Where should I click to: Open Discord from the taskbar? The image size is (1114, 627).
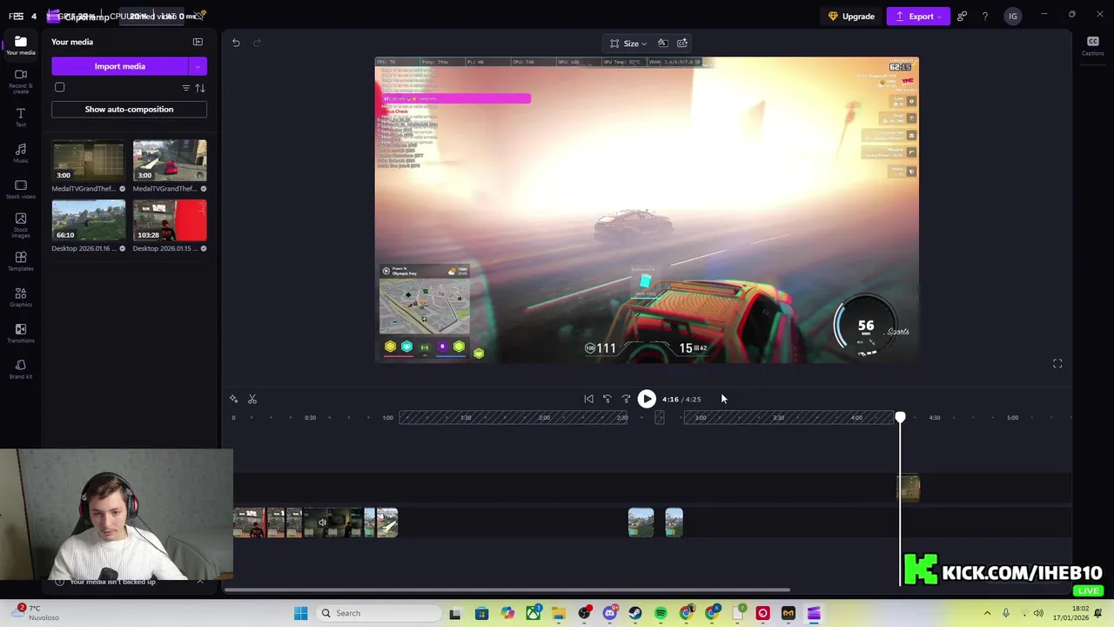609,613
